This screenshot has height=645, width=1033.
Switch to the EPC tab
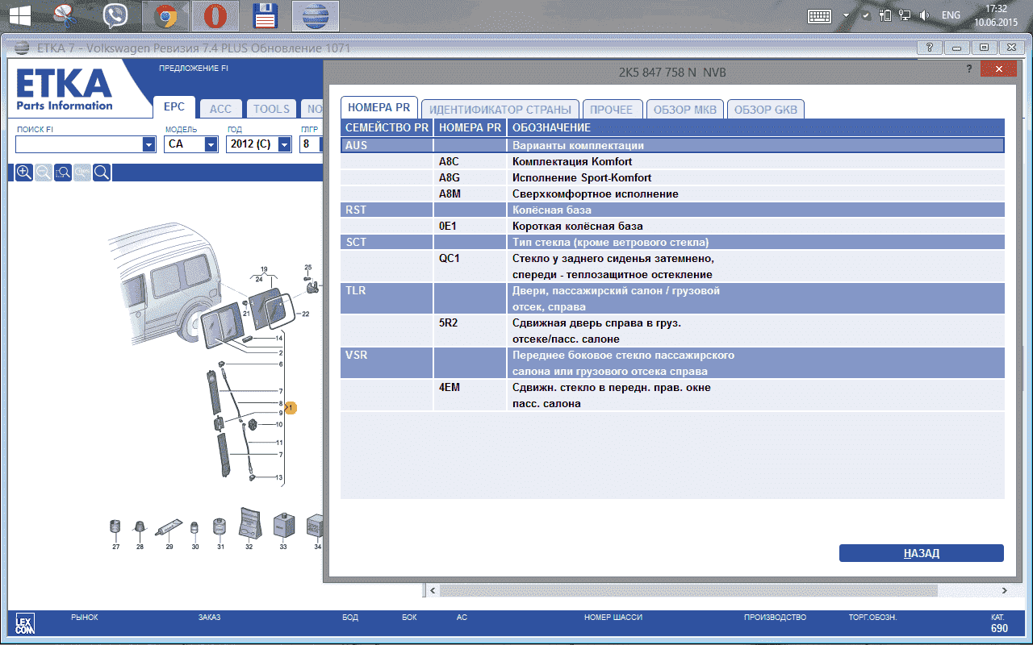tap(174, 107)
